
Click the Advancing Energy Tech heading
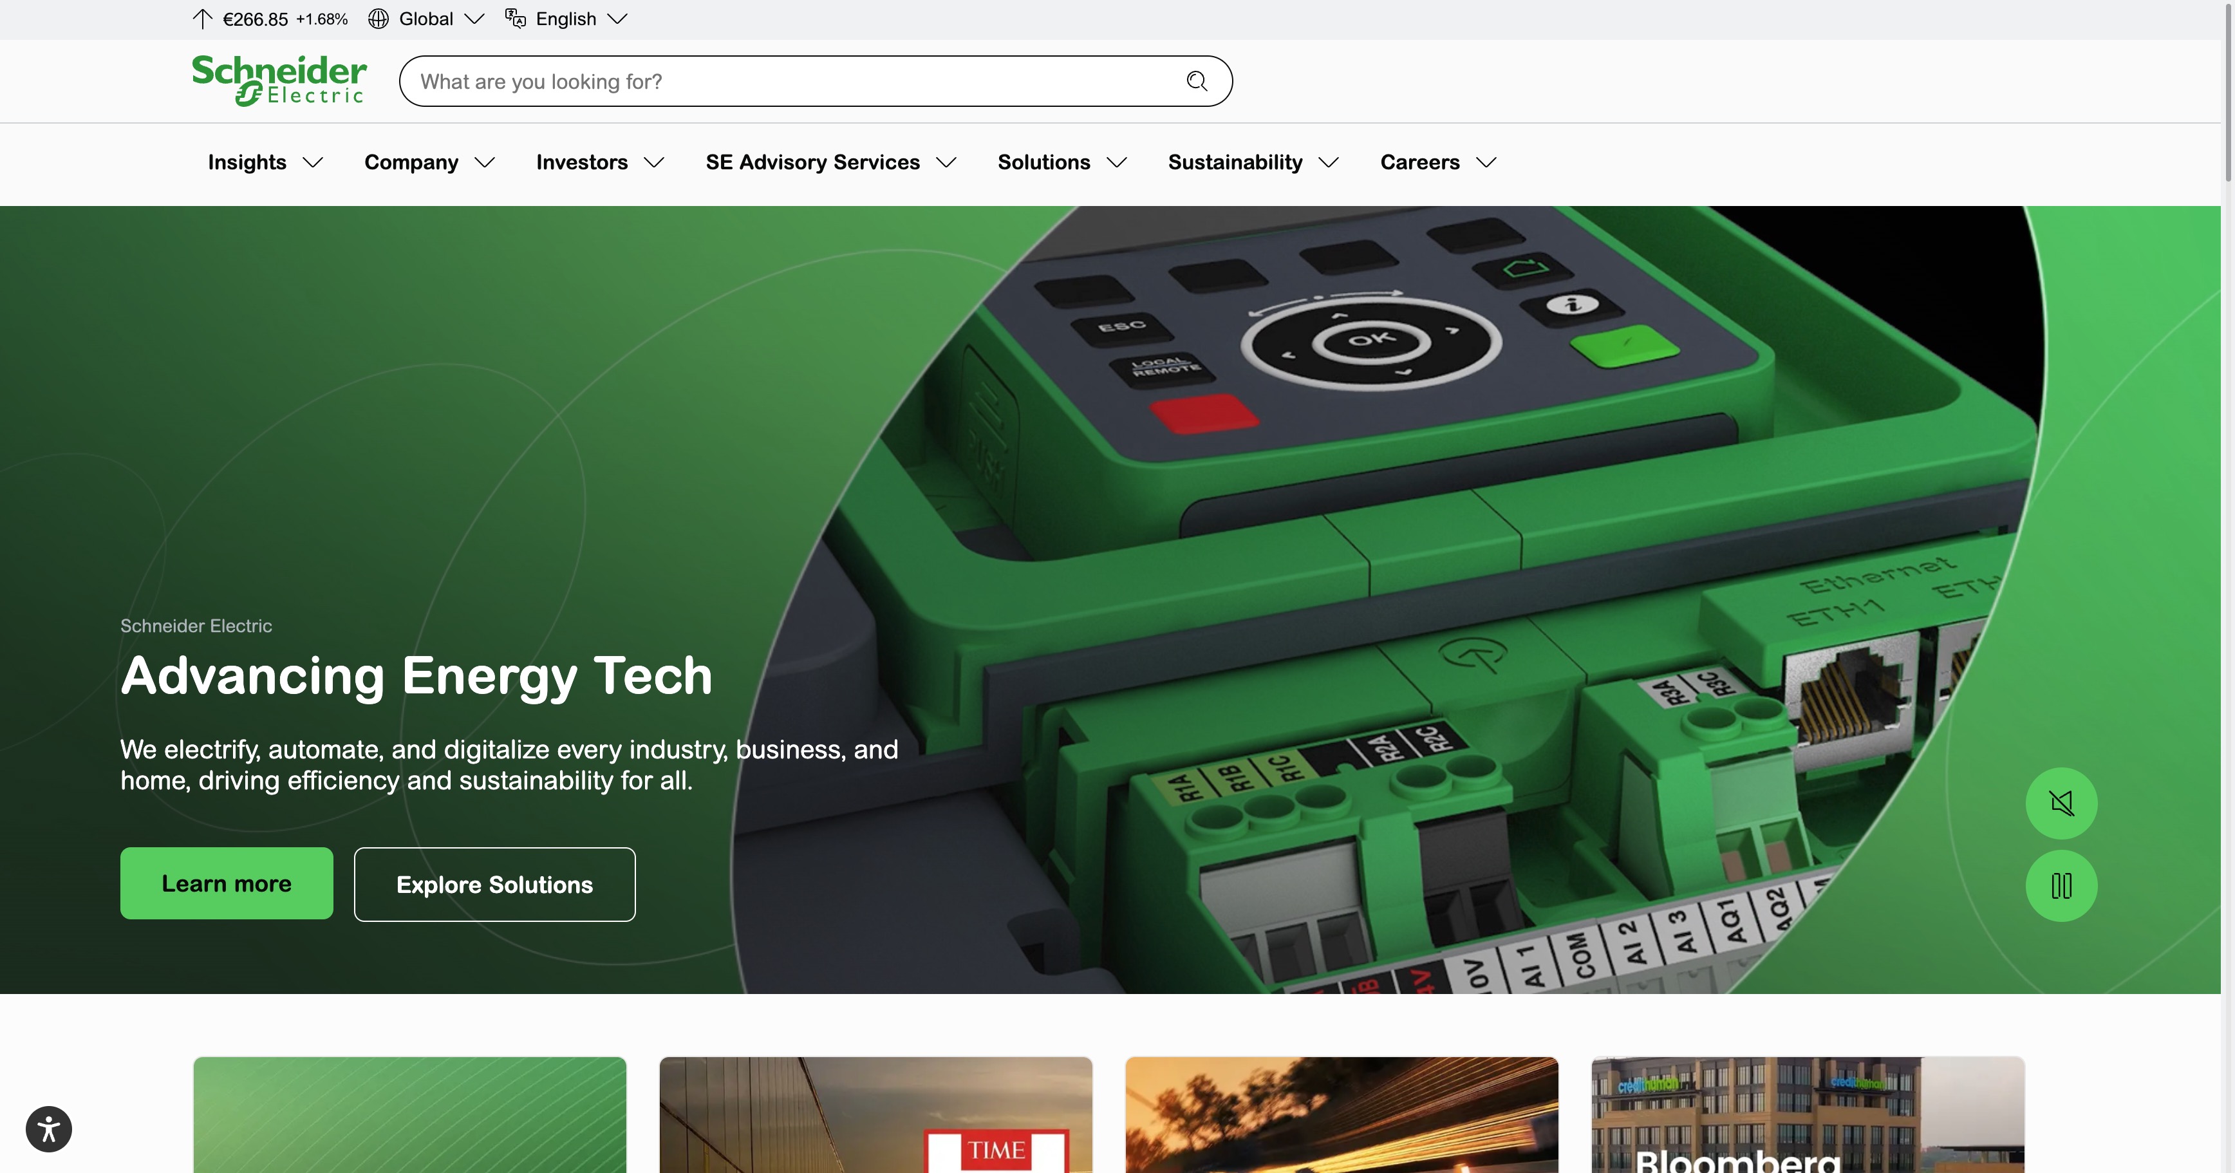(416, 676)
